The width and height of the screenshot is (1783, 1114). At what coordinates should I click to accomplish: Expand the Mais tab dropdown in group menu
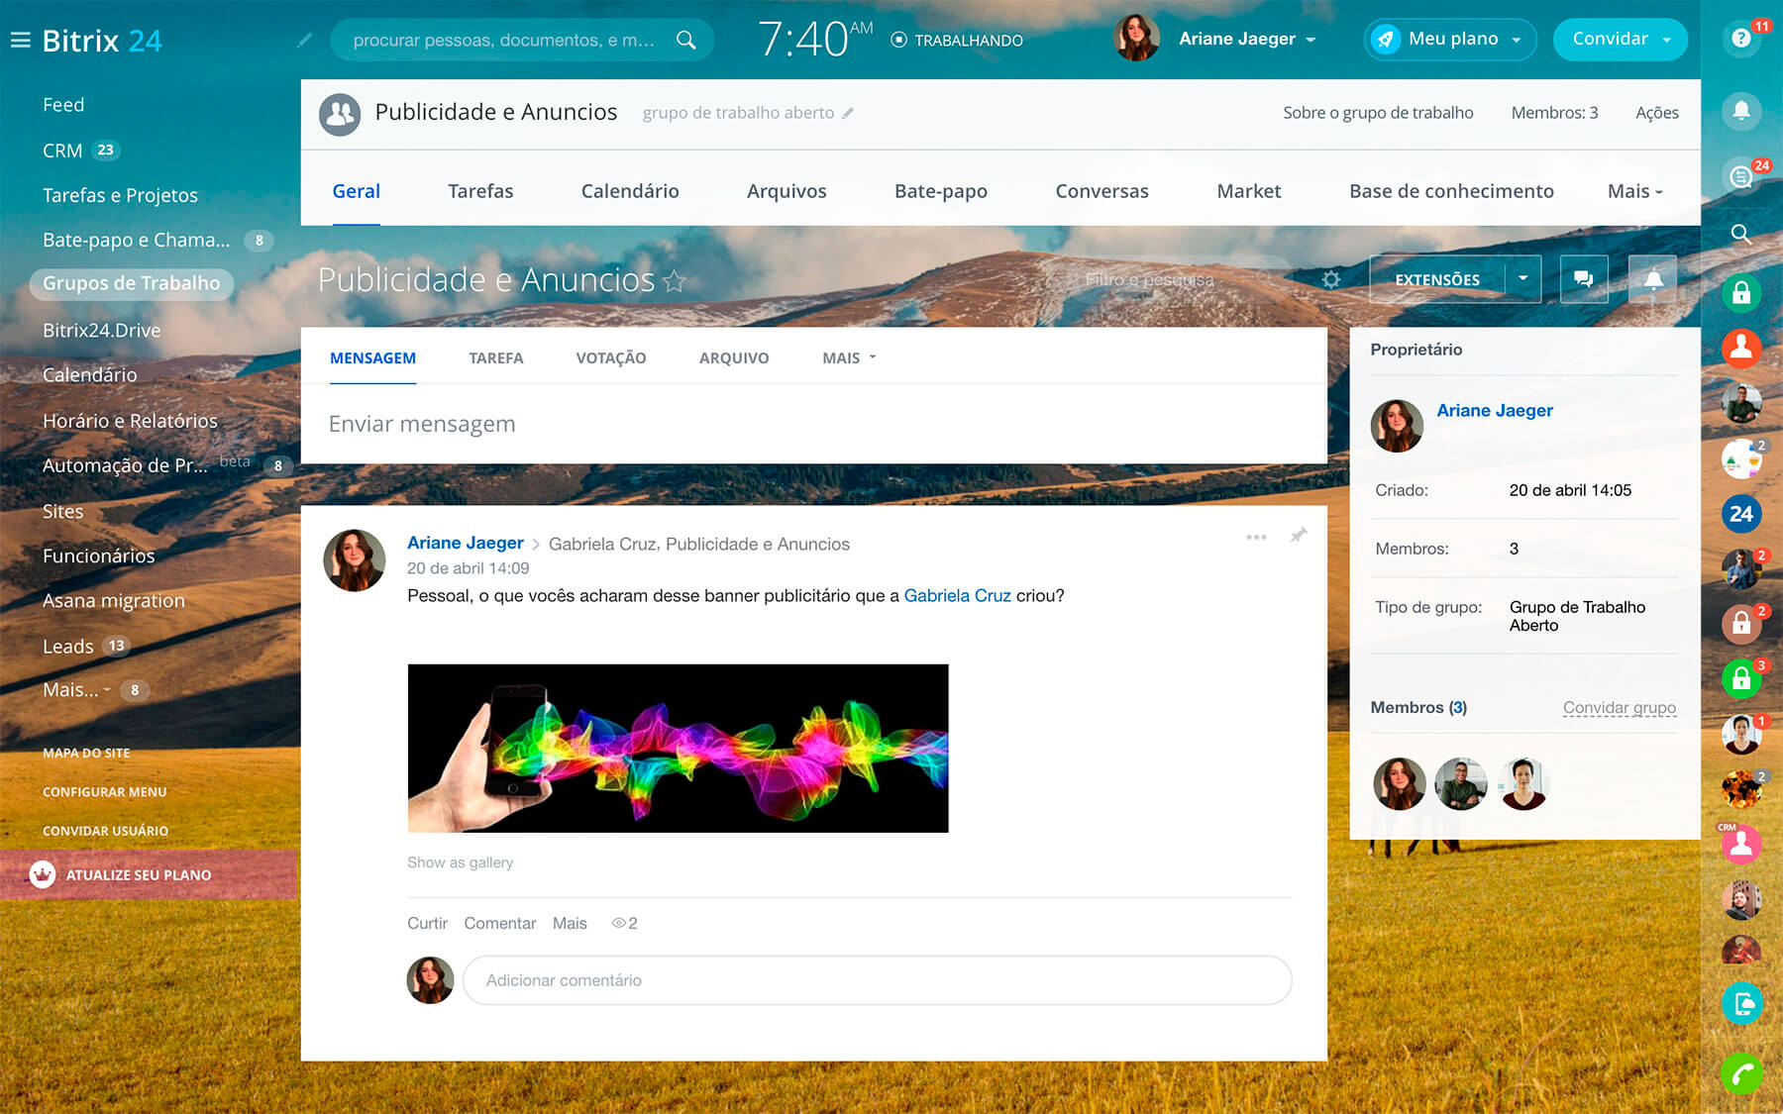click(x=1634, y=191)
